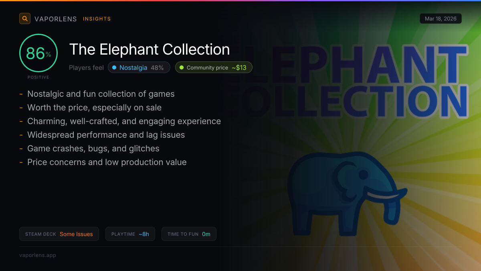Click the VAPORLENS brand name

[x=56, y=19]
